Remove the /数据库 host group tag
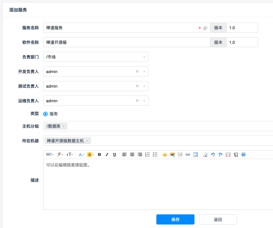This screenshot has width=273, height=228. (x=64, y=126)
